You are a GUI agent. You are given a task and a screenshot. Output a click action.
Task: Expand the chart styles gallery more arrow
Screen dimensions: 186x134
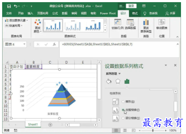(105, 30)
